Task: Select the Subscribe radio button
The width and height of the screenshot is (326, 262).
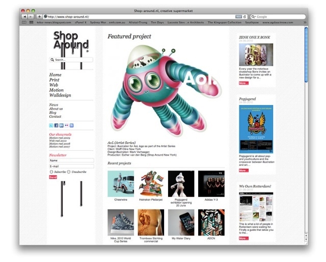Action: coord(51,172)
